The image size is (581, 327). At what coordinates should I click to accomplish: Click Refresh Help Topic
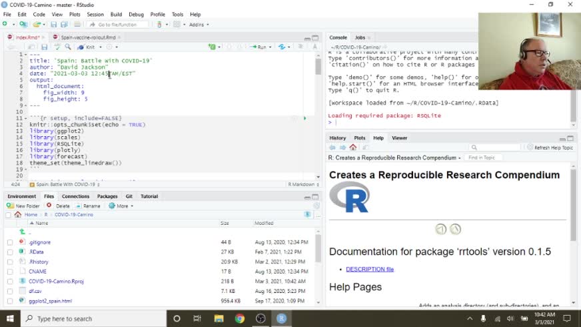pyautogui.click(x=550, y=147)
